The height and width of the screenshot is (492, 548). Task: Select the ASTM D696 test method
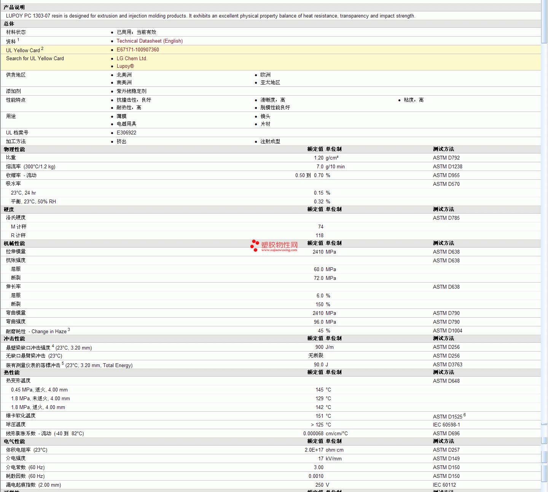coord(446,433)
